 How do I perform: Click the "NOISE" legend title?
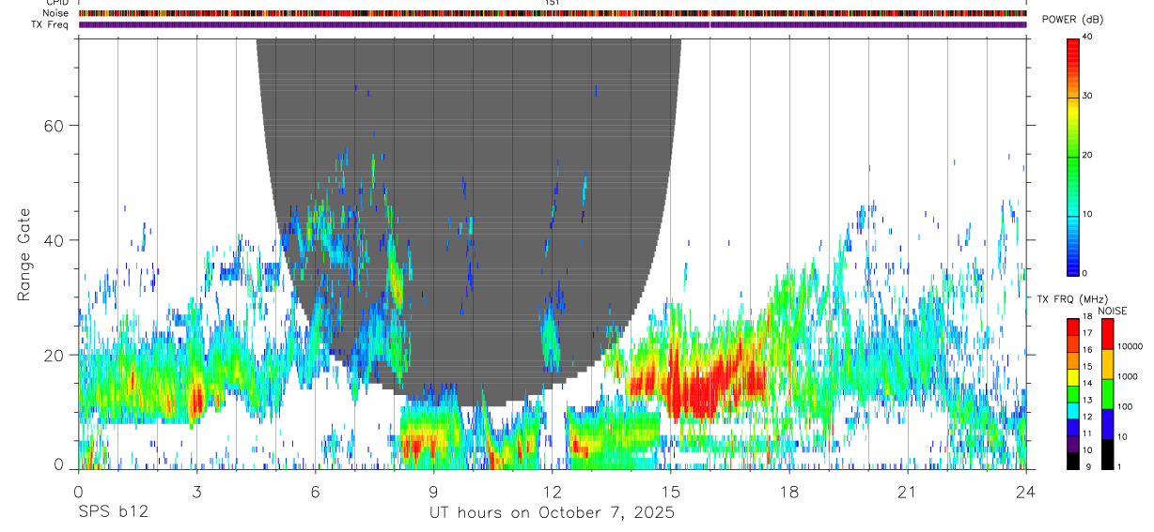click(1113, 311)
